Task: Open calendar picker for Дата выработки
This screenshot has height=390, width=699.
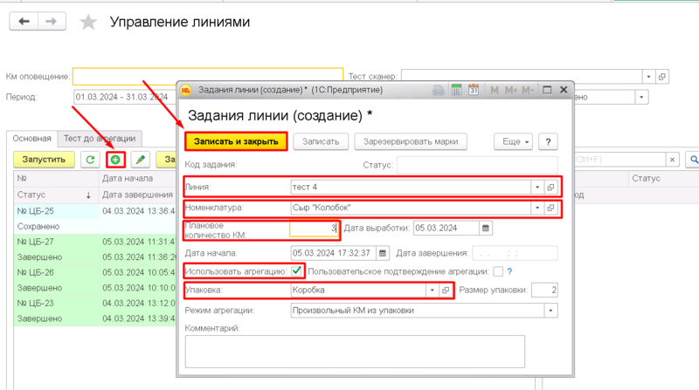Action: tap(487, 229)
